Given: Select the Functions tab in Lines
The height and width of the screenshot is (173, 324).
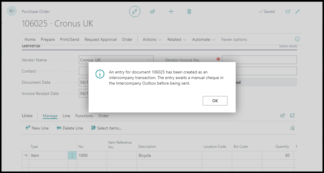Looking at the screenshot, I should [84, 116].
